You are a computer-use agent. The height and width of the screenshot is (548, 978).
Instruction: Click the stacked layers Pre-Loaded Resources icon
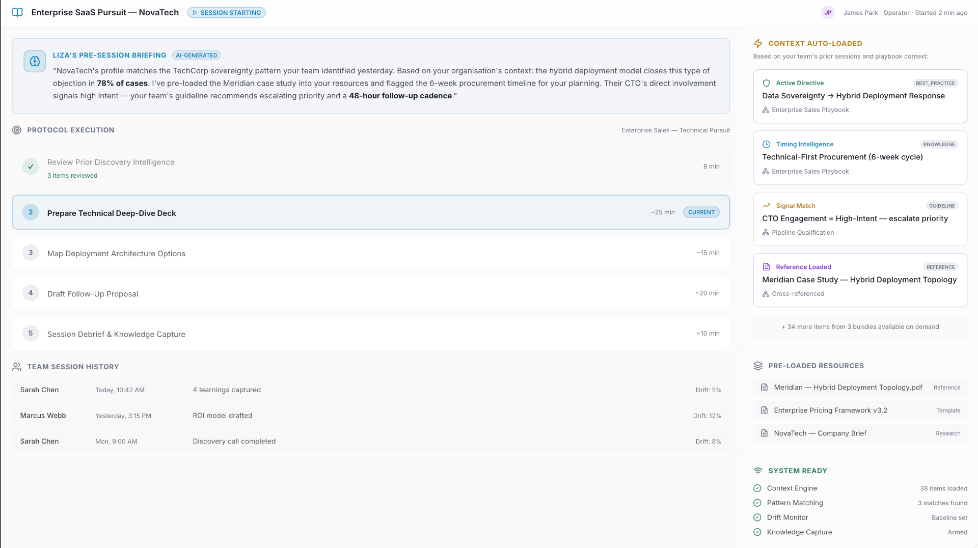coord(758,366)
